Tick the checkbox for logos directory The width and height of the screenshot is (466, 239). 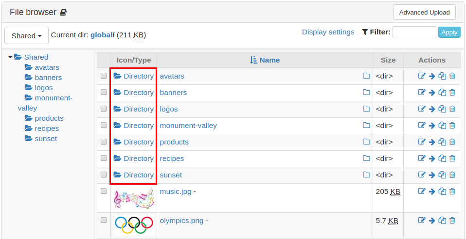coord(104,109)
